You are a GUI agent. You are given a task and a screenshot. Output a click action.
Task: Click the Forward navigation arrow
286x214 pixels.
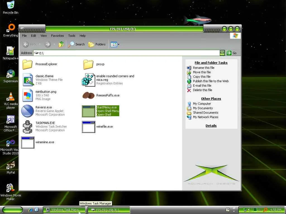tap(48, 44)
